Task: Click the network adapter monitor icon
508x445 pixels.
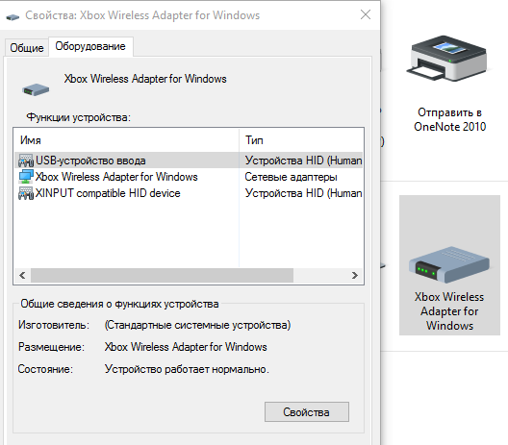Action: [26, 177]
